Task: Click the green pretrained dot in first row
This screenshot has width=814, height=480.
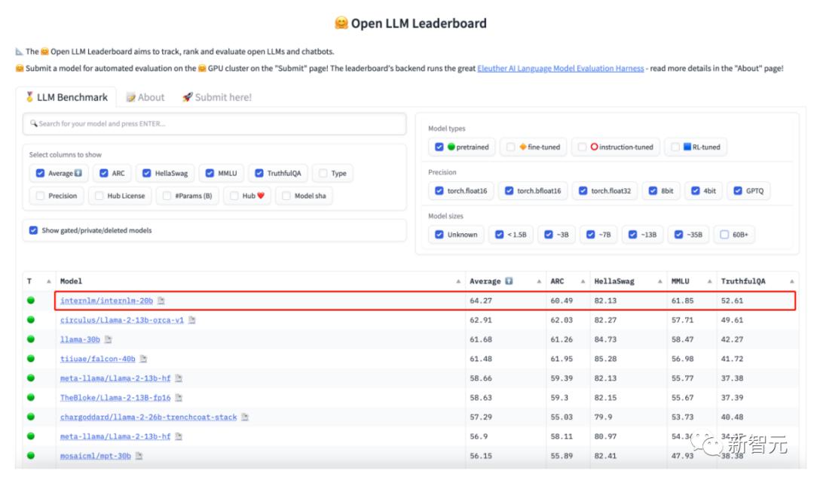Action: [x=31, y=300]
